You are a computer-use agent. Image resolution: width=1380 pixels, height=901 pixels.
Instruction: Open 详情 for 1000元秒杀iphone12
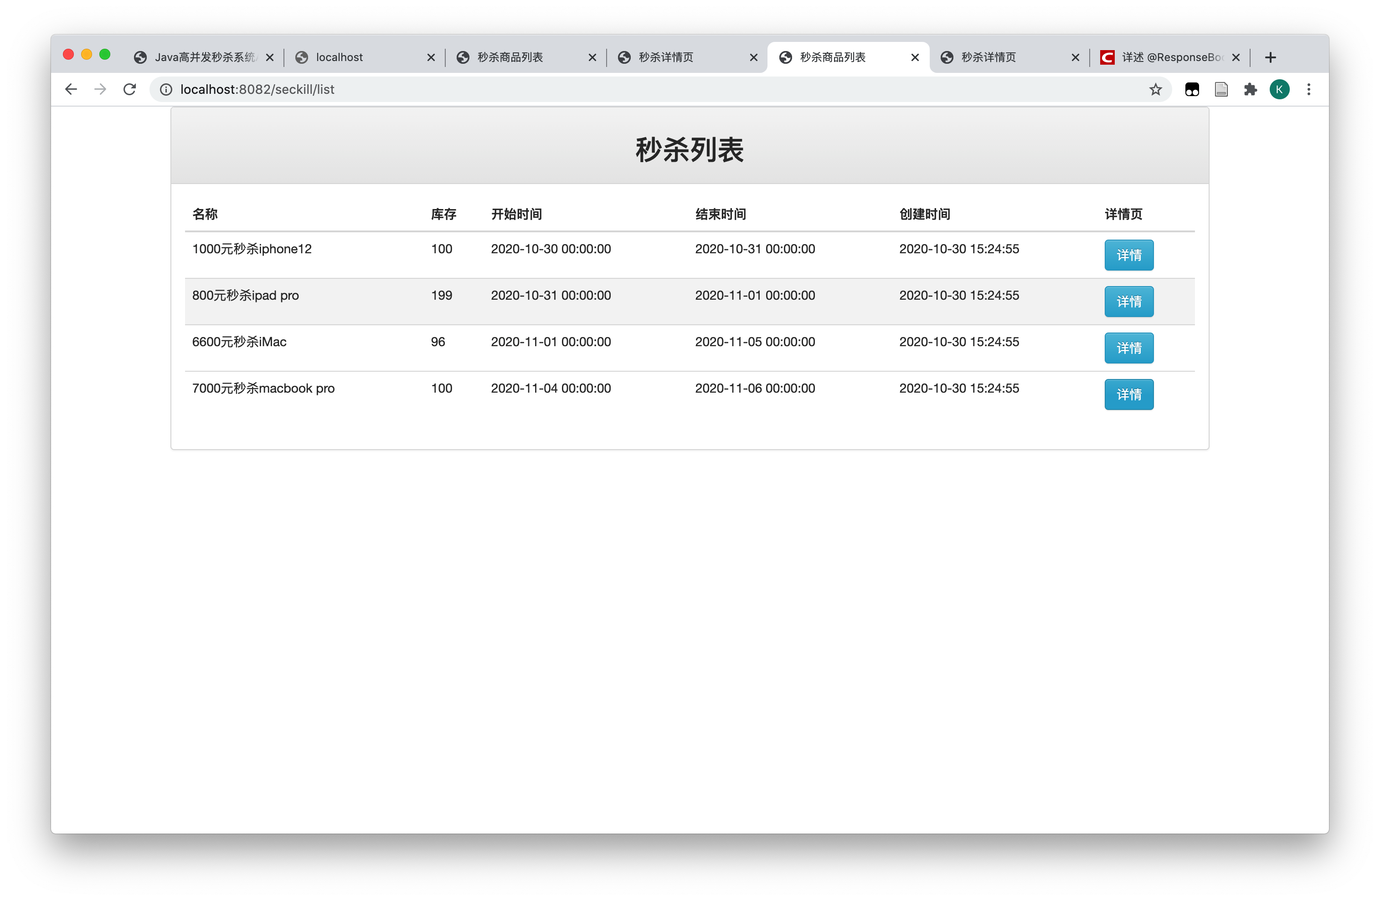tap(1128, 255)
